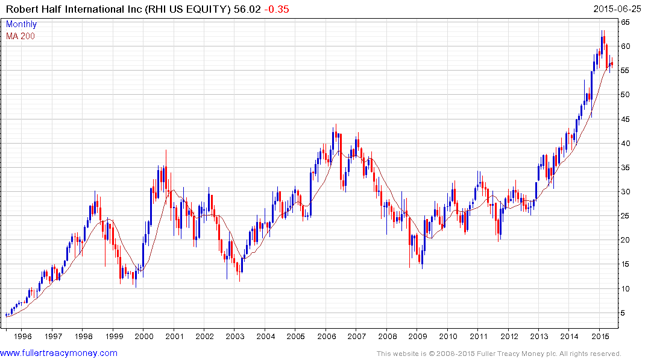648x362 pixels.
Task: Click the 2005 year label on x-axis
Action: click(x=296, y=336)
